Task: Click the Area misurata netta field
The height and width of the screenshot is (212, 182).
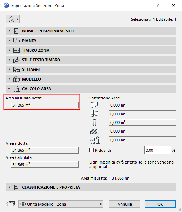Action: click(45, 105)
